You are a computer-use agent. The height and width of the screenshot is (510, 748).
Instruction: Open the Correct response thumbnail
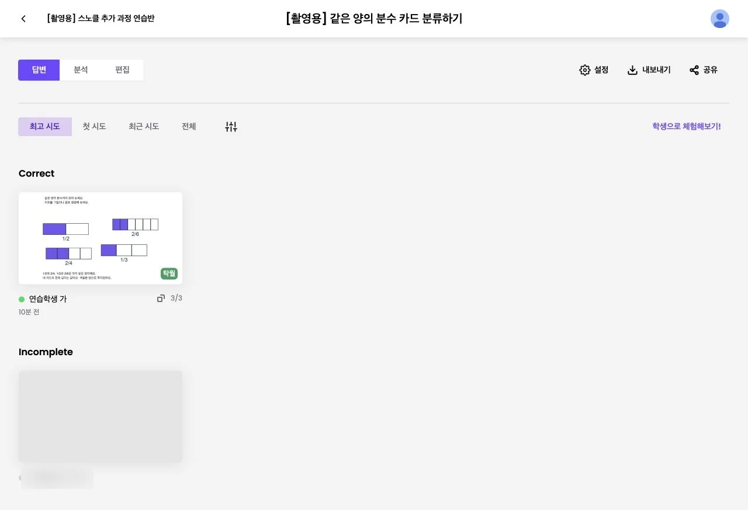101,238
